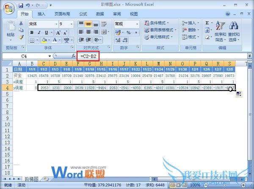
Task: Open 查找和选择 find and select
Action: pos(234,31)
